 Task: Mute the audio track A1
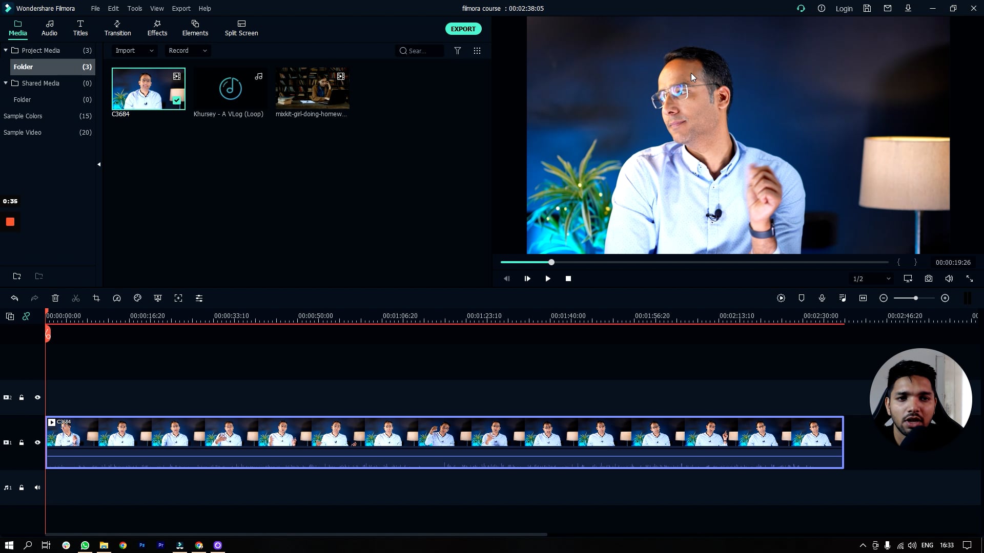37,487
